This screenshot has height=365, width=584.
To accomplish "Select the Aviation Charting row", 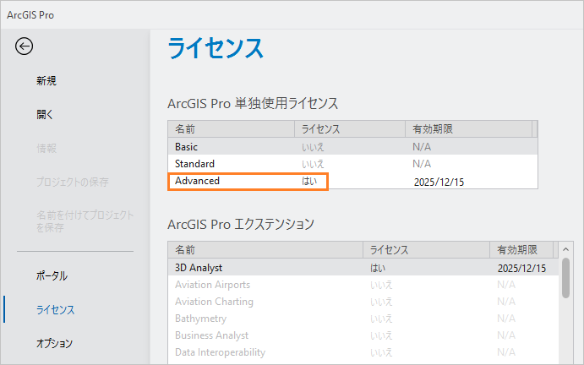I will [363, 302].
